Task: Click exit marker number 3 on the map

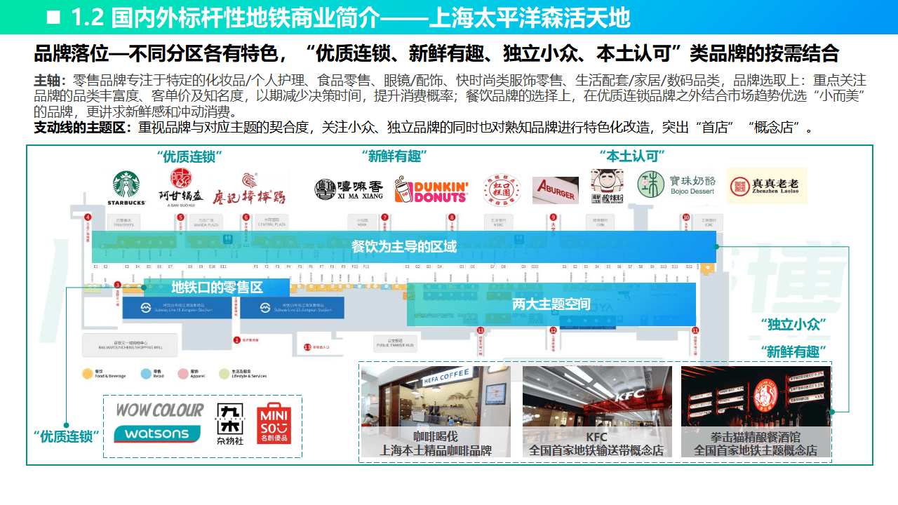Action: click(x=118, y=285)
